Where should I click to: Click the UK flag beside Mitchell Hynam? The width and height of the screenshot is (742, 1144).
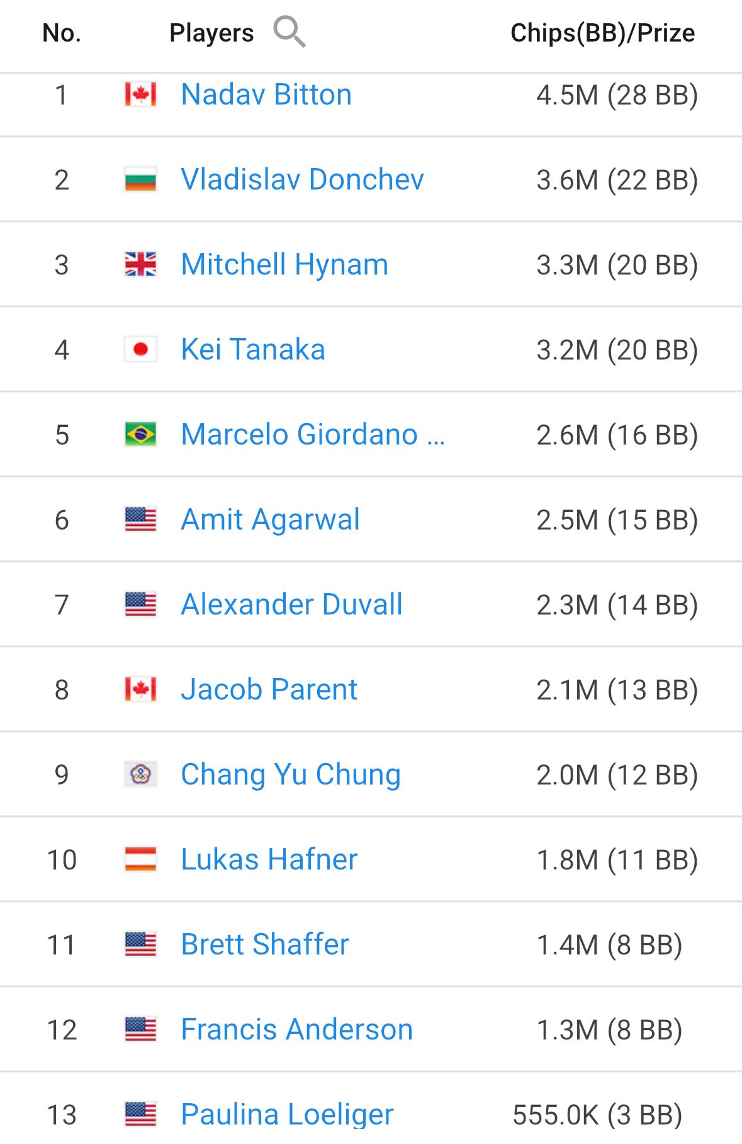tap(140, 265)
